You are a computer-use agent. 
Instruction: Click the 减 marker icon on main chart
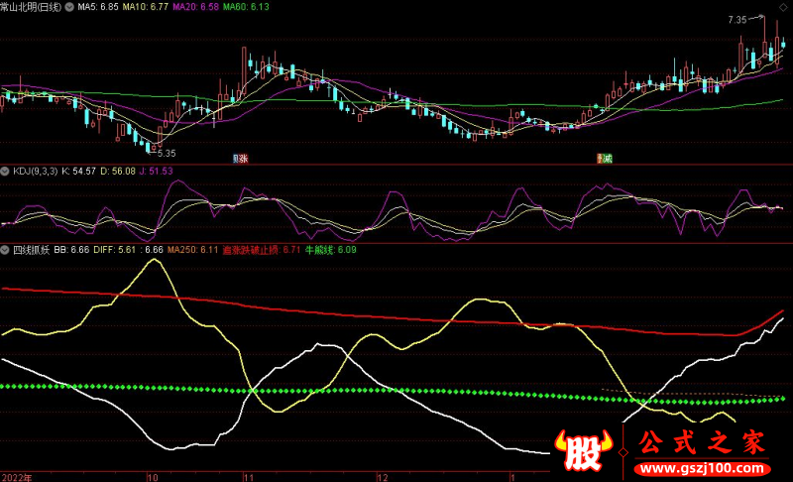pyautogui.click(x=603, y=159)
